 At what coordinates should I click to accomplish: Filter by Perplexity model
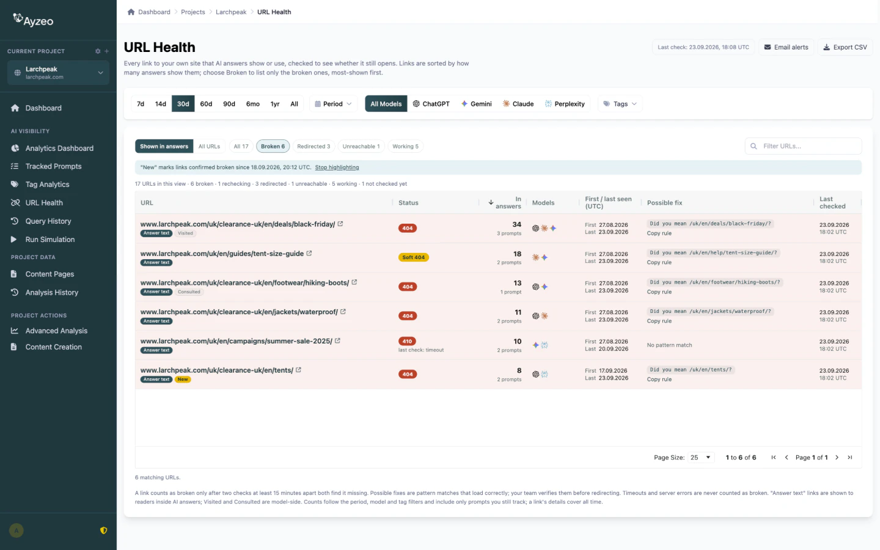coord(565,104)
